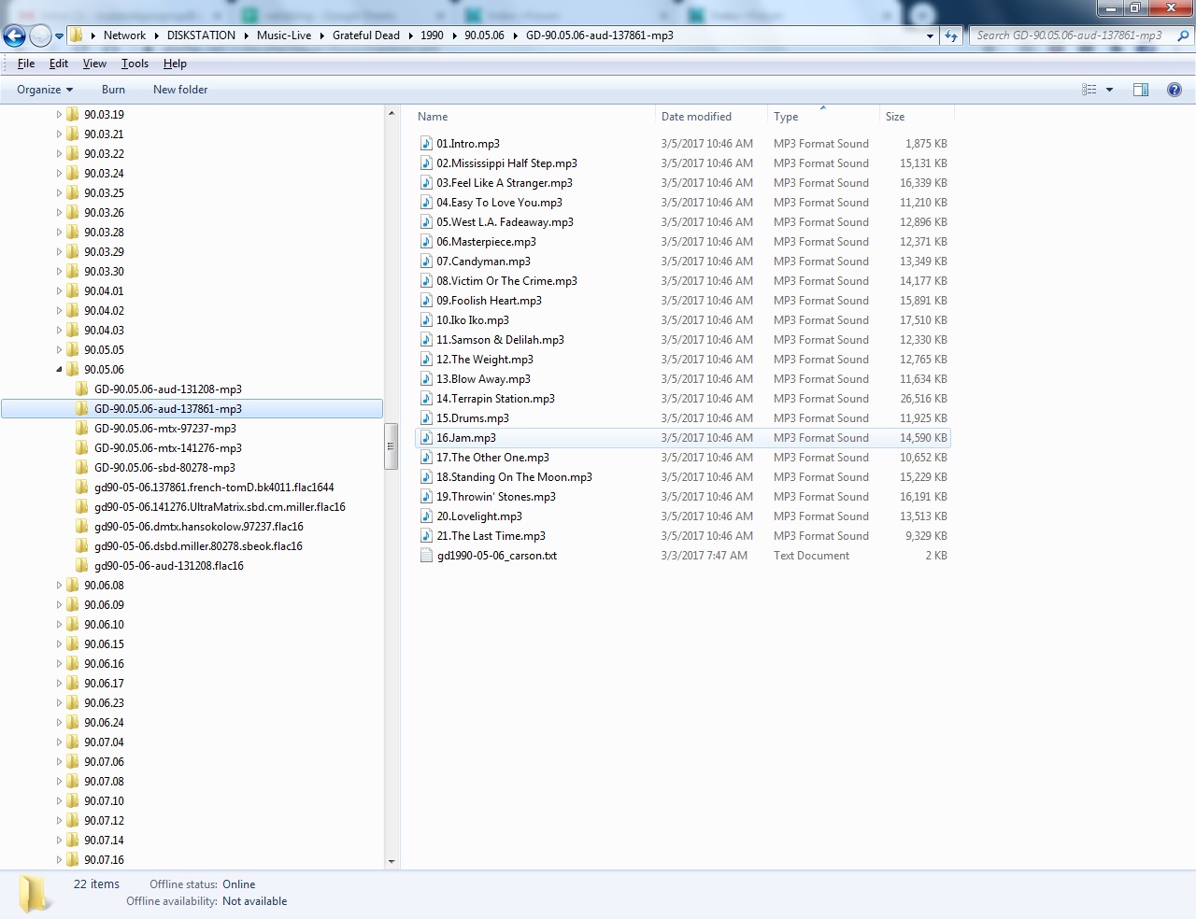Open the View menu

(94, 64)
